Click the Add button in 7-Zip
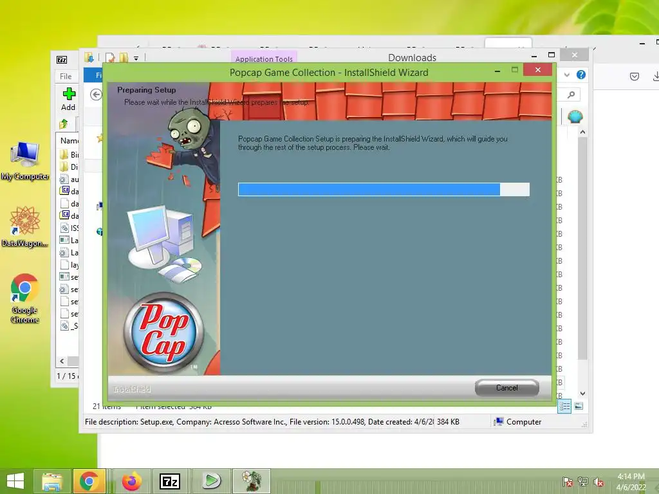659x494 pixels. pyautogui.click(x=68, y=100)
